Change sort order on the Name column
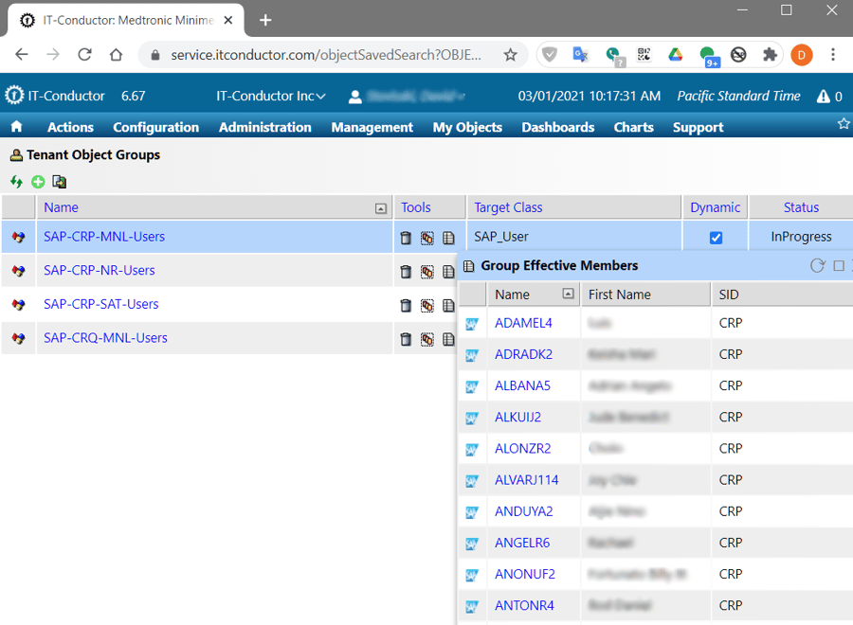Viewport: 853px width, 625px height. click(x=380, y=207)
